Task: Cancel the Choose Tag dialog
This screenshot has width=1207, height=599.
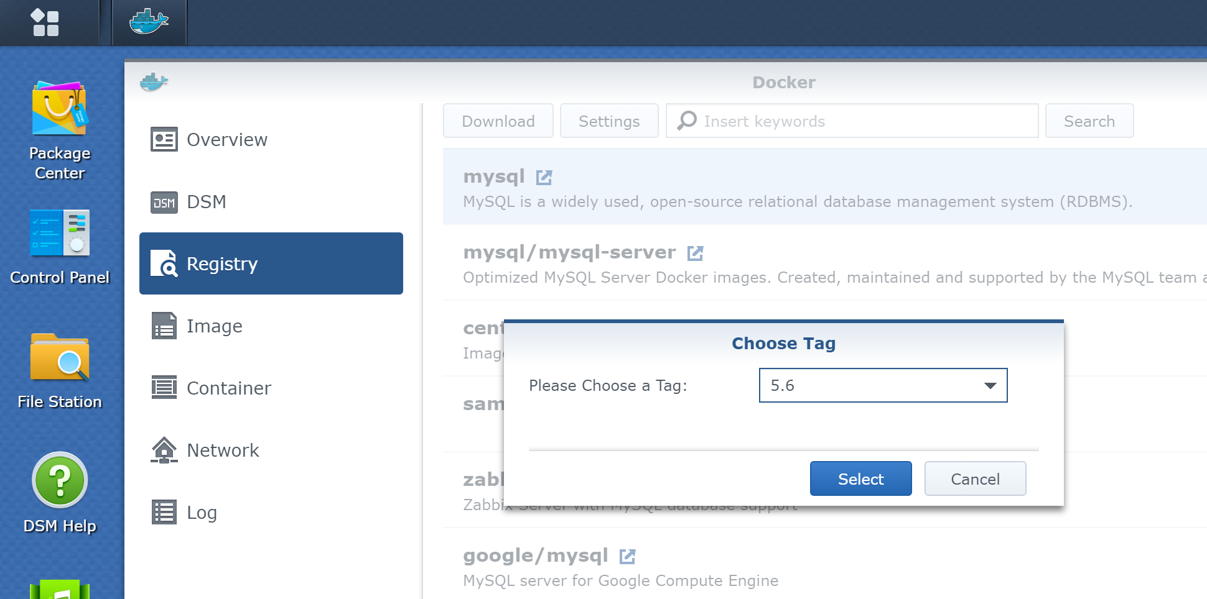Action: click(x=974, y=479)
